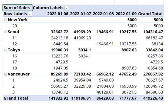Collapse the New York group
168x104 pixels.
point(6,20)
